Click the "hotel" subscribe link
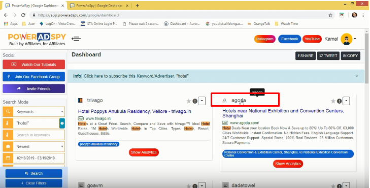Image resolution: width=370 pixels, height=188 pixels. (x=182, y=76)
